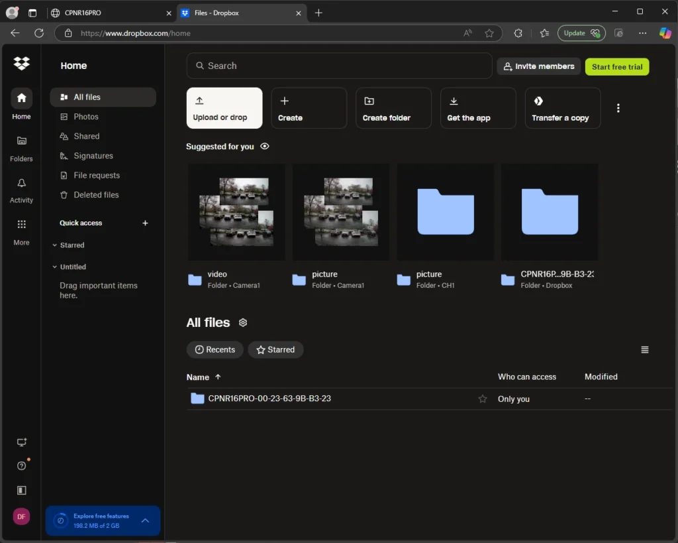Viewport: 678px width, 543px height.
Task: Open the Home section in left rail
Action: [x=21, y=104]
